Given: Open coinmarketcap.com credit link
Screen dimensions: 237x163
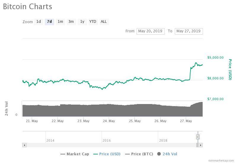Looking at the screenshot, I should pos(221,160).
